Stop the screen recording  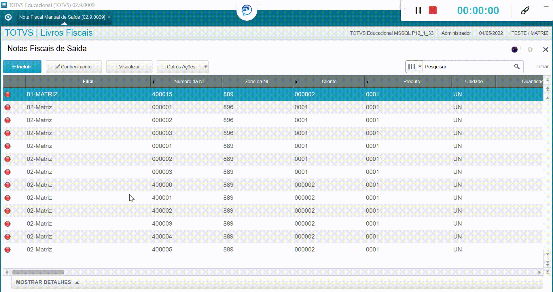(x=433, y=10)
